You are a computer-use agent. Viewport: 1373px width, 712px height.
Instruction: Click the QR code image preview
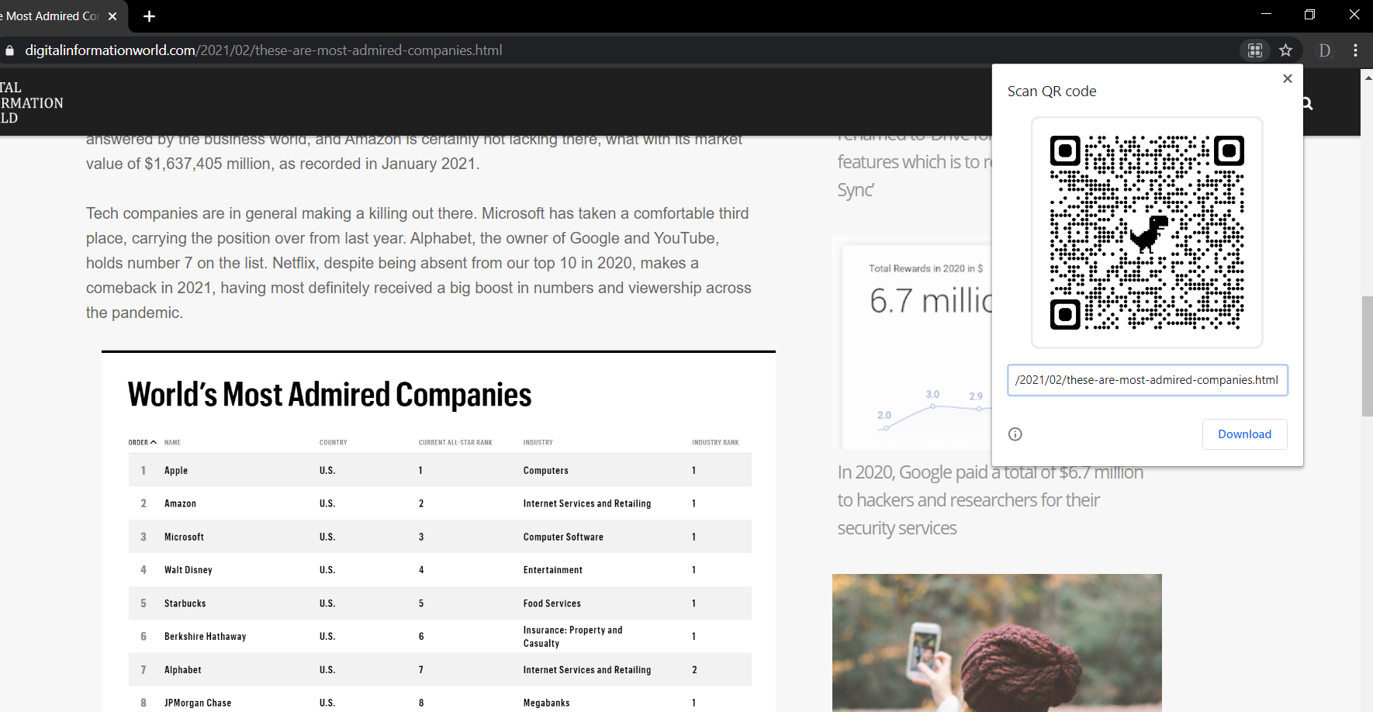click(1146, 232)
